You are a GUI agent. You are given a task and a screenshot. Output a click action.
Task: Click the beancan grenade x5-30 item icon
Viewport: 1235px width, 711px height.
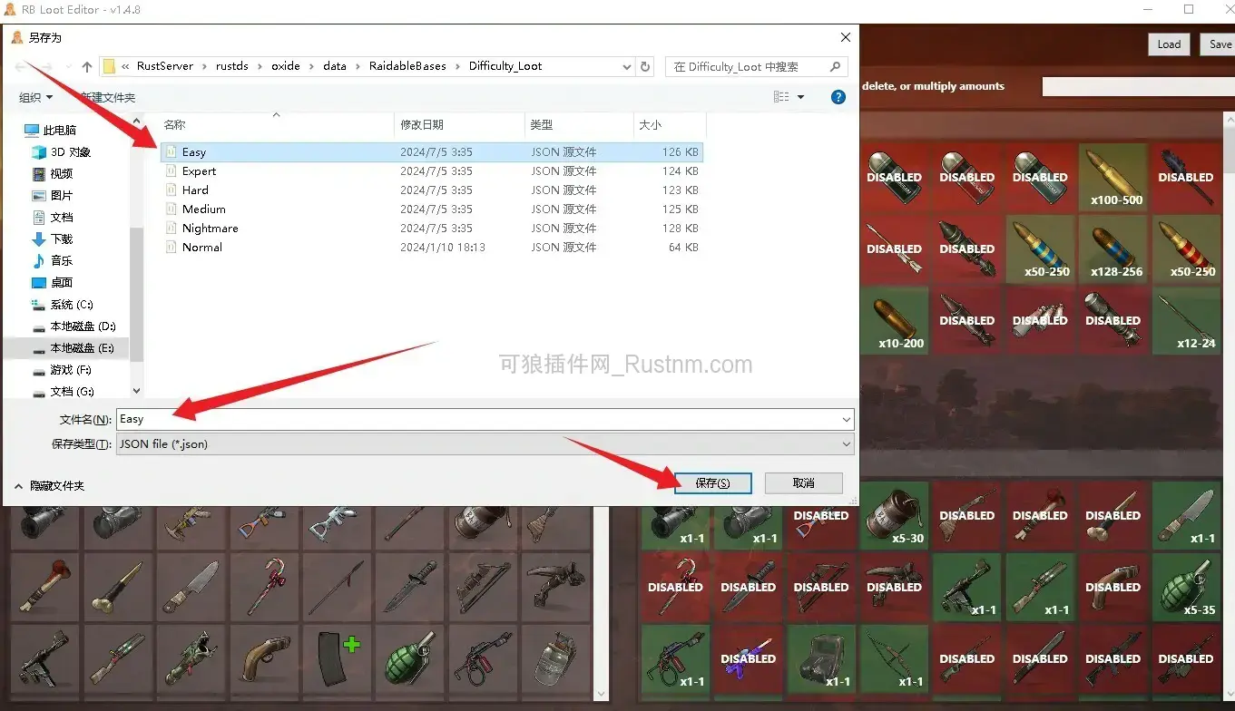895,515
